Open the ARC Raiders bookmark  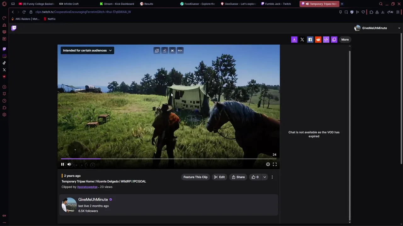[25, 19]
